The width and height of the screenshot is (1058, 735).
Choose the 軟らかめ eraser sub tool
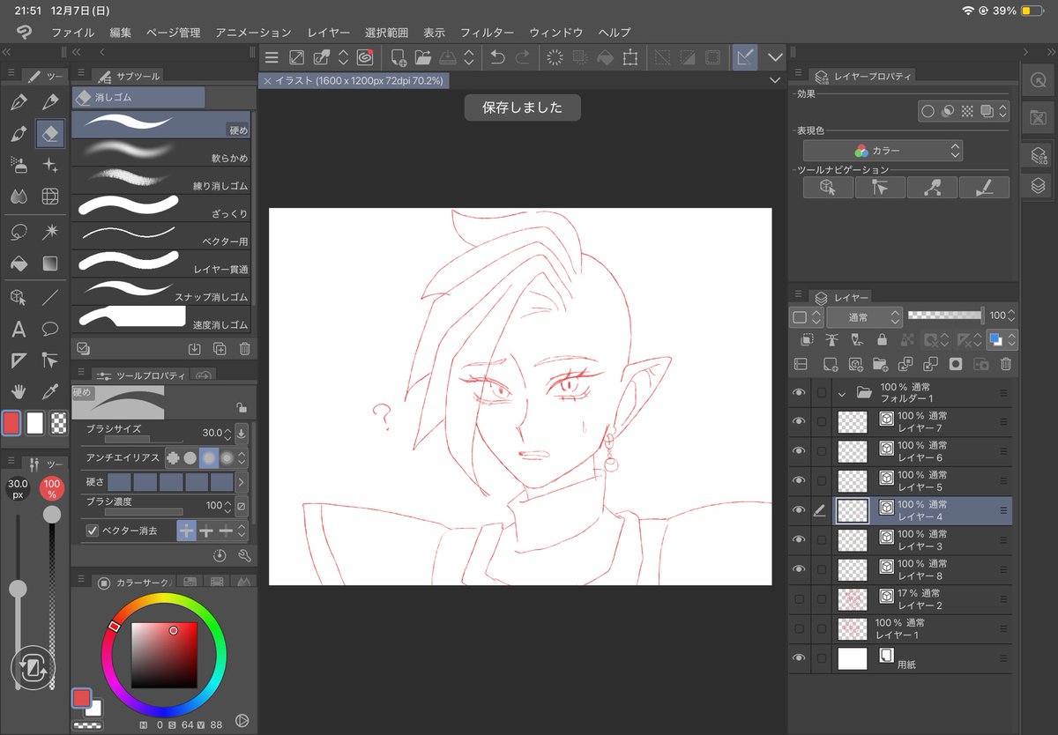coord(161,152)
